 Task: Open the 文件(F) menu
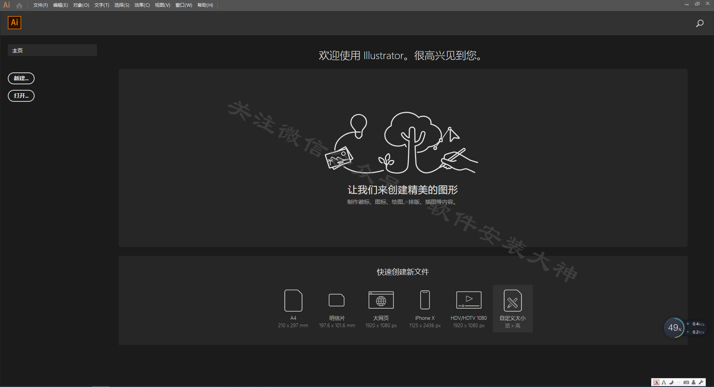[x=41, y=5]
